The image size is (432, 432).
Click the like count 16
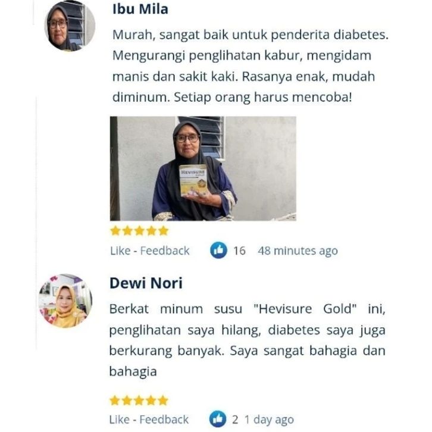click(239, 251)
